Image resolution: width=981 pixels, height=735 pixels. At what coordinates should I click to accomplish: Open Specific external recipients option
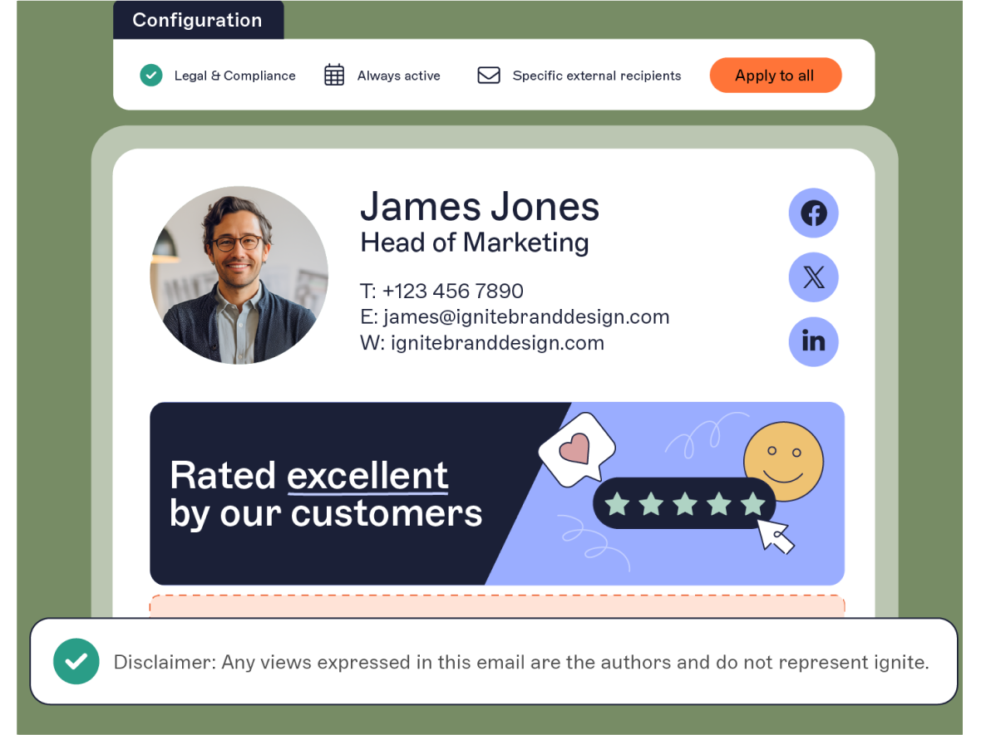596,76
